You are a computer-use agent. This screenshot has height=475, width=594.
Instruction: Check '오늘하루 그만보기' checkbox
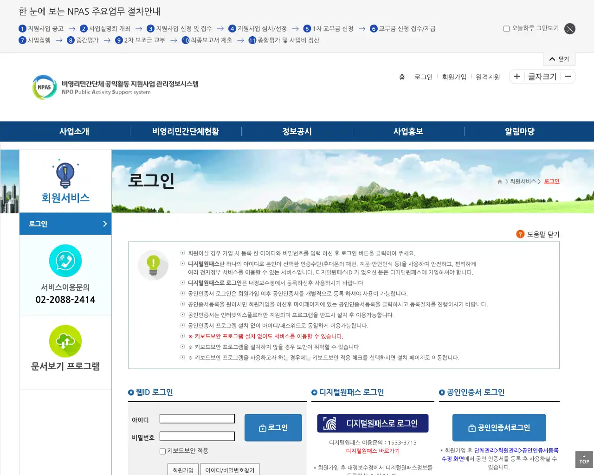506,29
